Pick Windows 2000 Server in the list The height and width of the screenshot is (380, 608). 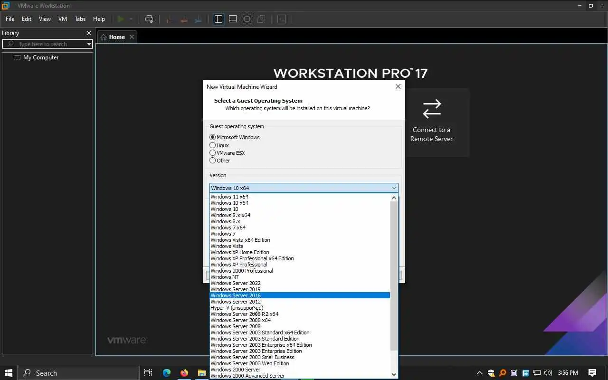(x=300, y=370)
